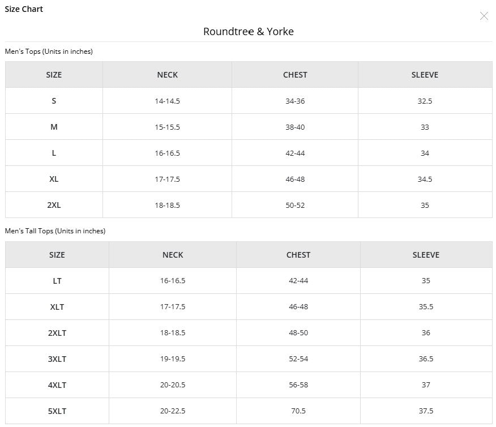Click the NECK header in Men's Tops table
Viewport: 496px width, 427px height.
(168, 75)
